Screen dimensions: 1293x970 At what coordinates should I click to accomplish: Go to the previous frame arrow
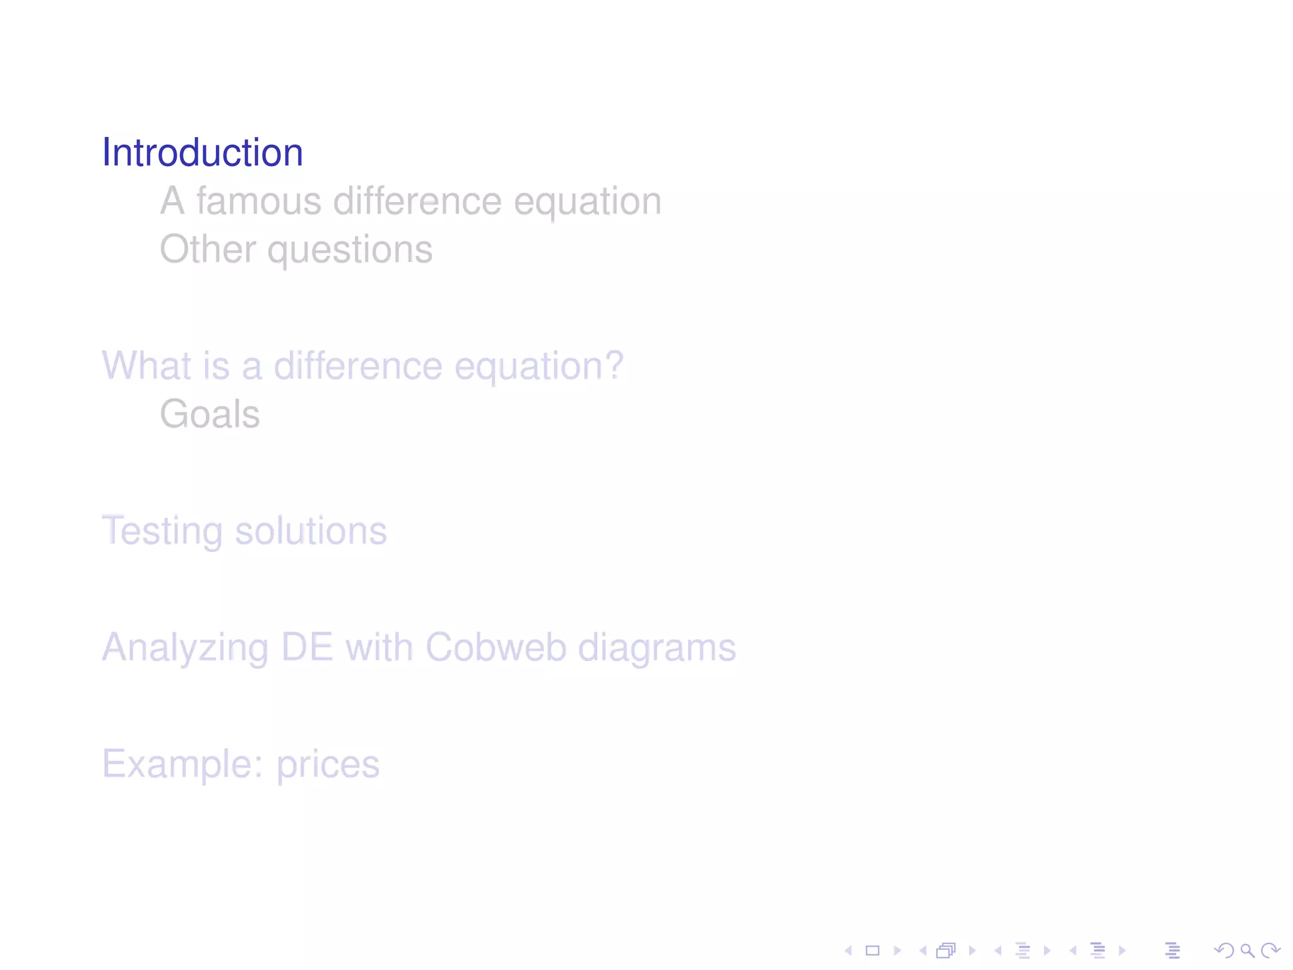pyautogui.click(x=922, y=950)
